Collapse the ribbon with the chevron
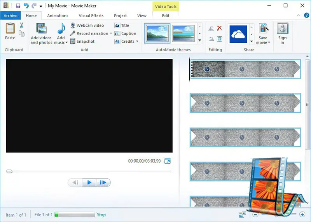Image resolution: width=311 pixels, height=222 pixels. pyautogui.click(x=299, y=16)
